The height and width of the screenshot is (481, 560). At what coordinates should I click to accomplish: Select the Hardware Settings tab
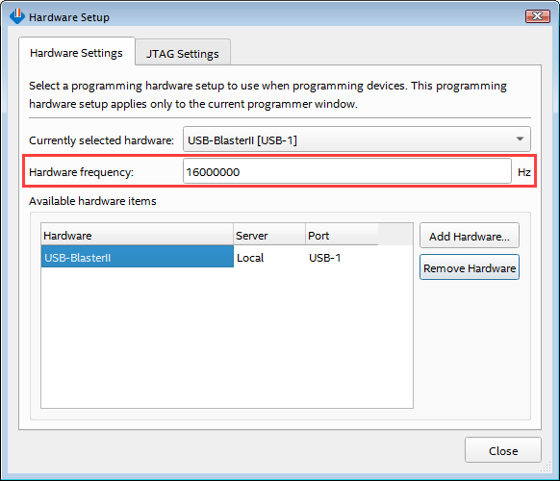[x=76, y=53]
